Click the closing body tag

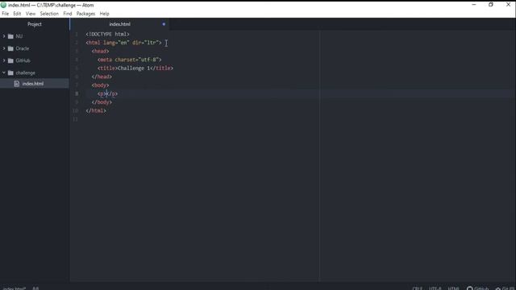pos(102,102)
